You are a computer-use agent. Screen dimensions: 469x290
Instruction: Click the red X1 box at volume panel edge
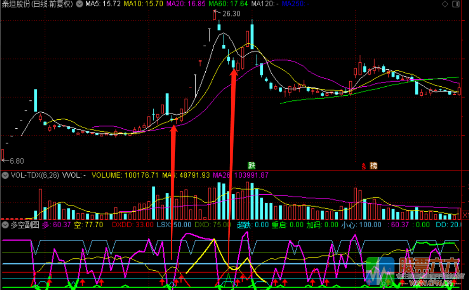pos(465,215)
